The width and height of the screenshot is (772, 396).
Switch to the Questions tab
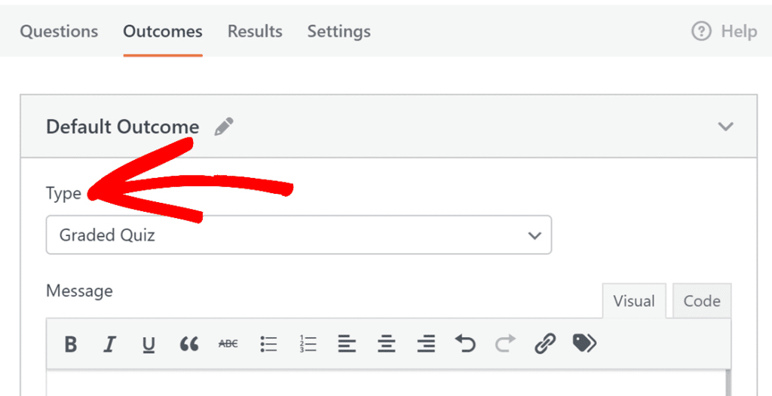(x=59, y=32)
